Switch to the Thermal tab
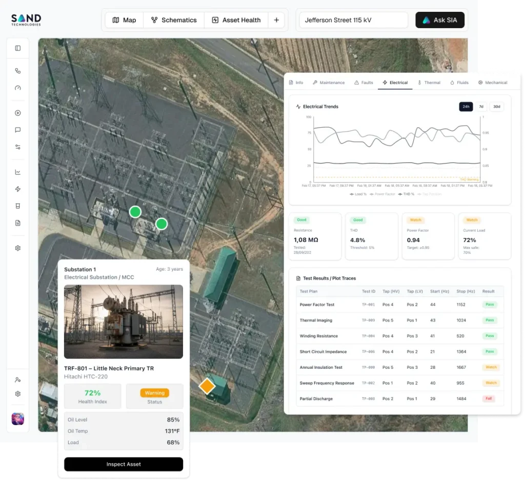The image size is (525, 480). [429, 83]
